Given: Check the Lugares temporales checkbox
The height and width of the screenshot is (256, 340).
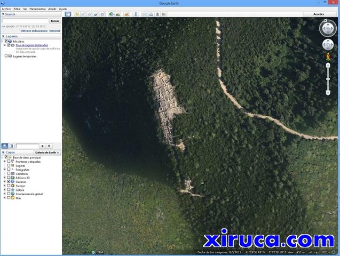Looking at the screenshot, I should (x=6, y=56).
